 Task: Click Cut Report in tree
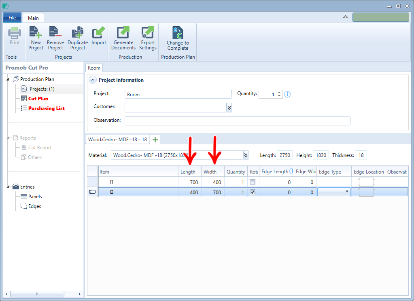coord(40,148)
